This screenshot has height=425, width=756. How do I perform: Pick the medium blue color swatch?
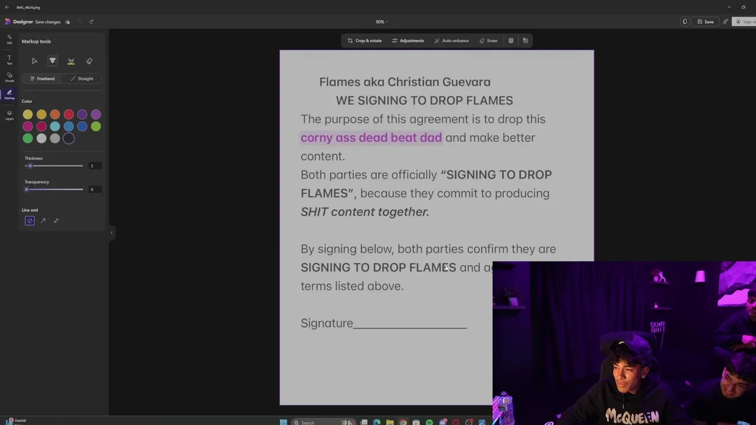tap(69, 126)
